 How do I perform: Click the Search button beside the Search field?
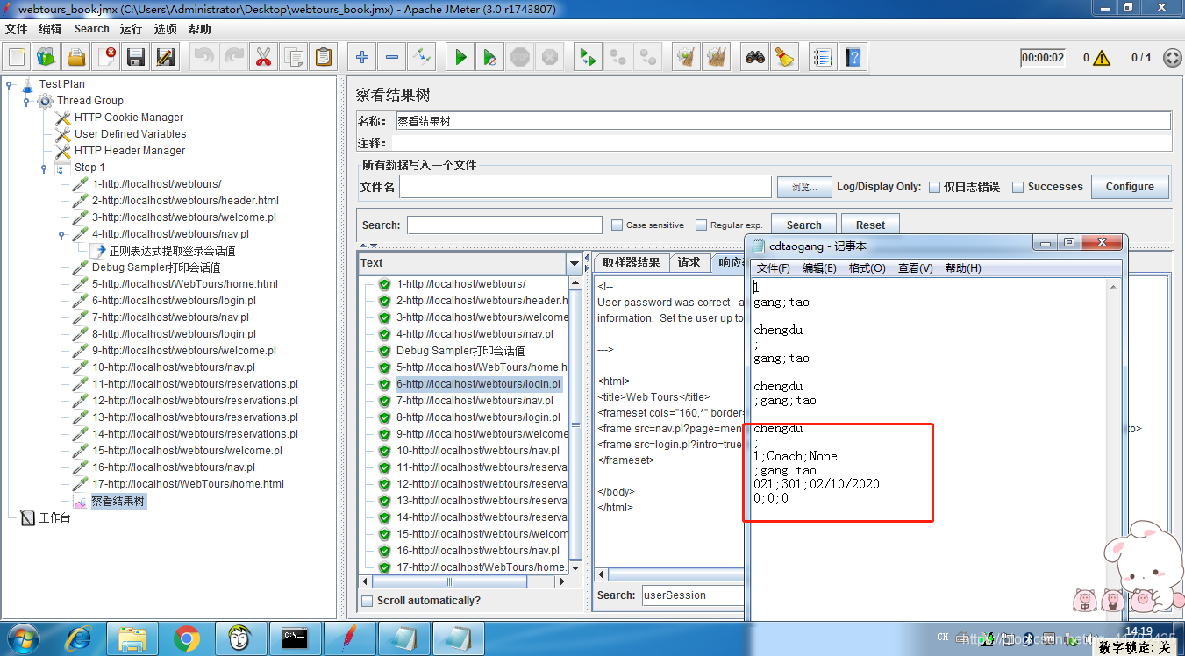click(x=803, y=225)
